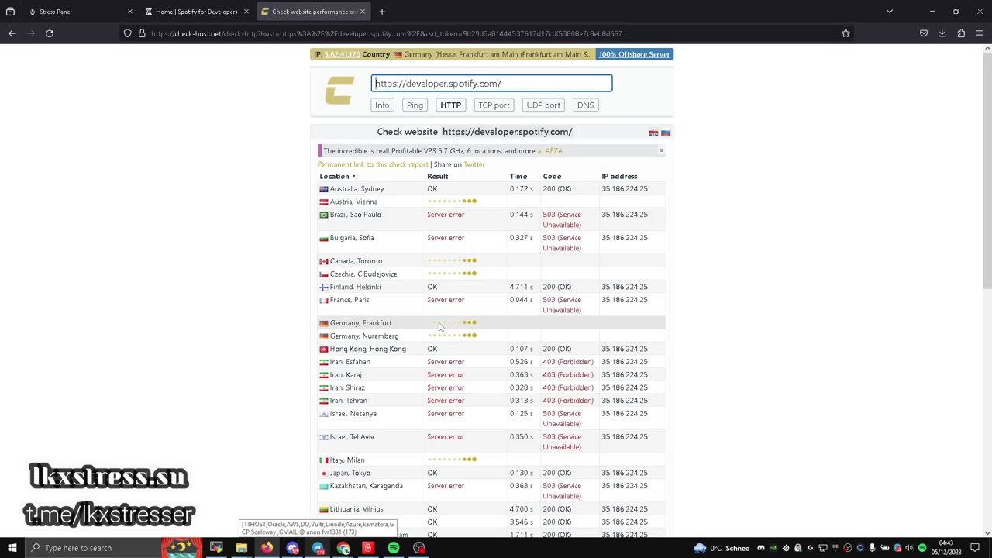Open Pocket save icon
The height and width of the screenshot is (558, 992).
click(924, 33)
